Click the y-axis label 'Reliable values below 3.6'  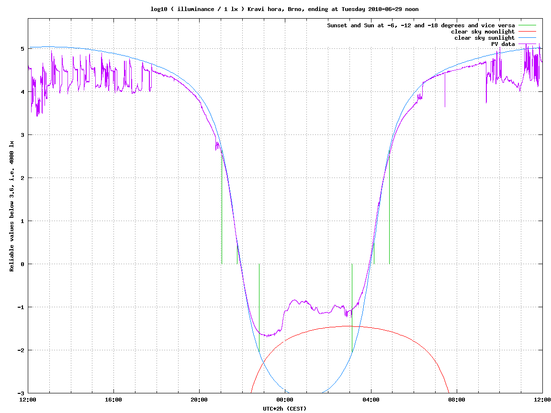click(11, 206)
